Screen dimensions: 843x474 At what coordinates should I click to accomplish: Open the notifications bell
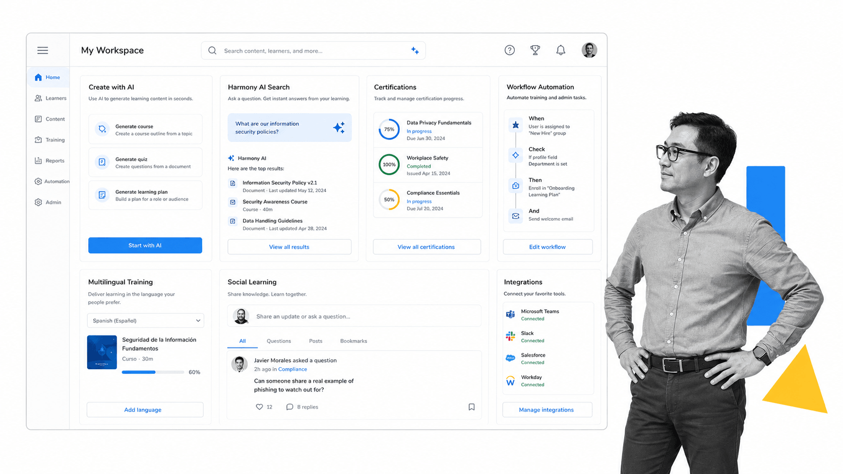(x=561, y=50)
